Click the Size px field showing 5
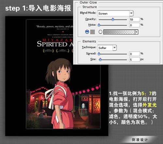 (134, 59)
